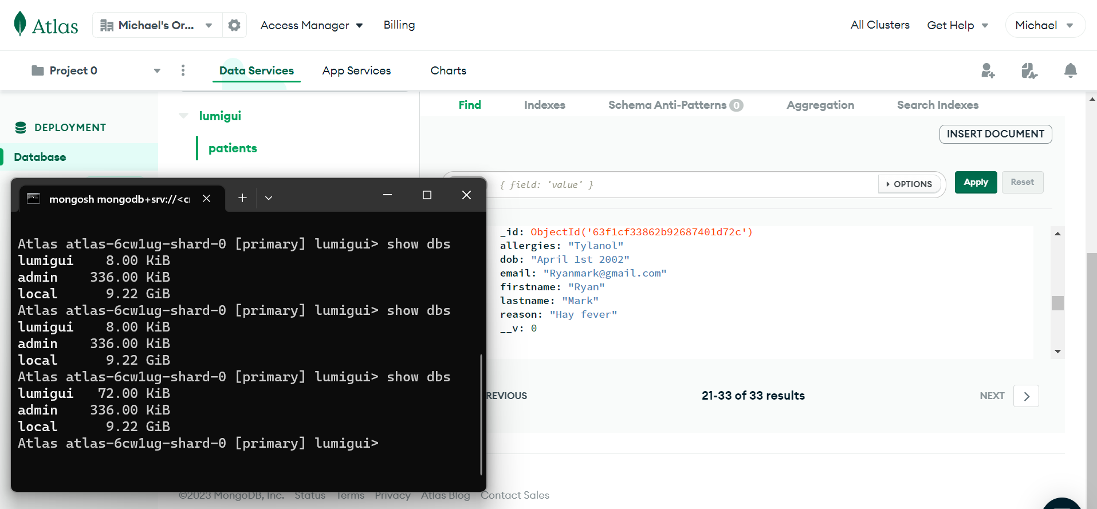Open Michael's Organization dropdown

point(158,25)
